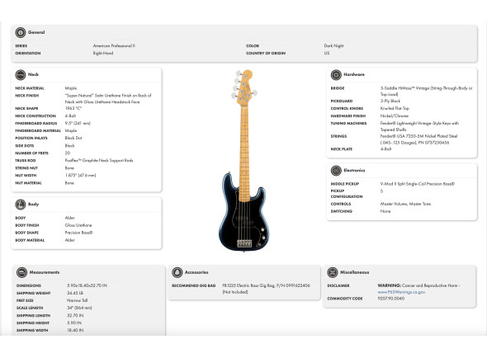
Task: Click the control knobs value Knurled Flat-Top
Action: click(x=395, y=108)
